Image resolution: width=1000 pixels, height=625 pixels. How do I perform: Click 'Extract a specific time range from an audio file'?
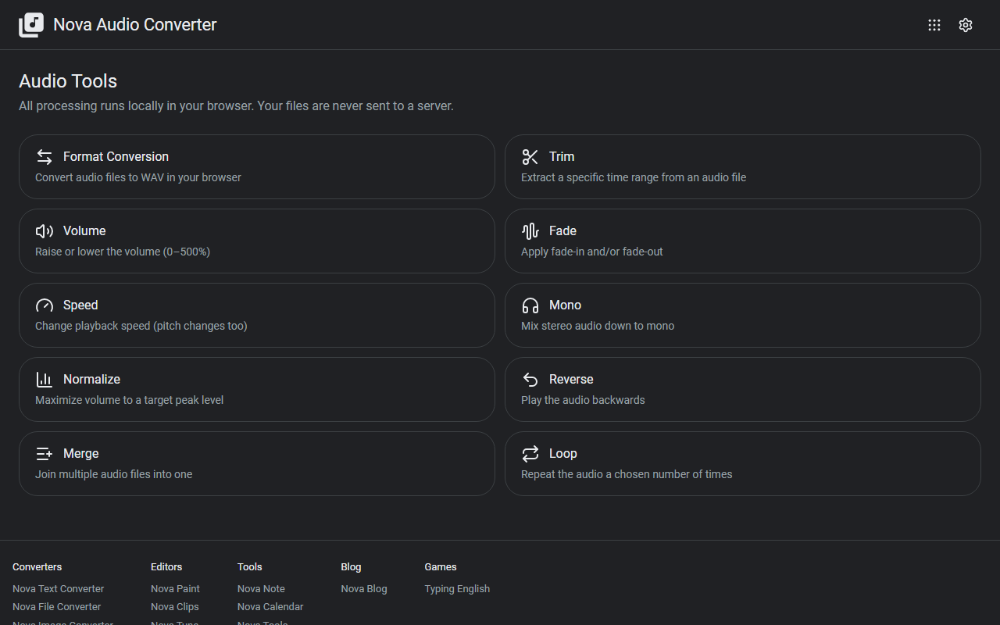point(634,177)
